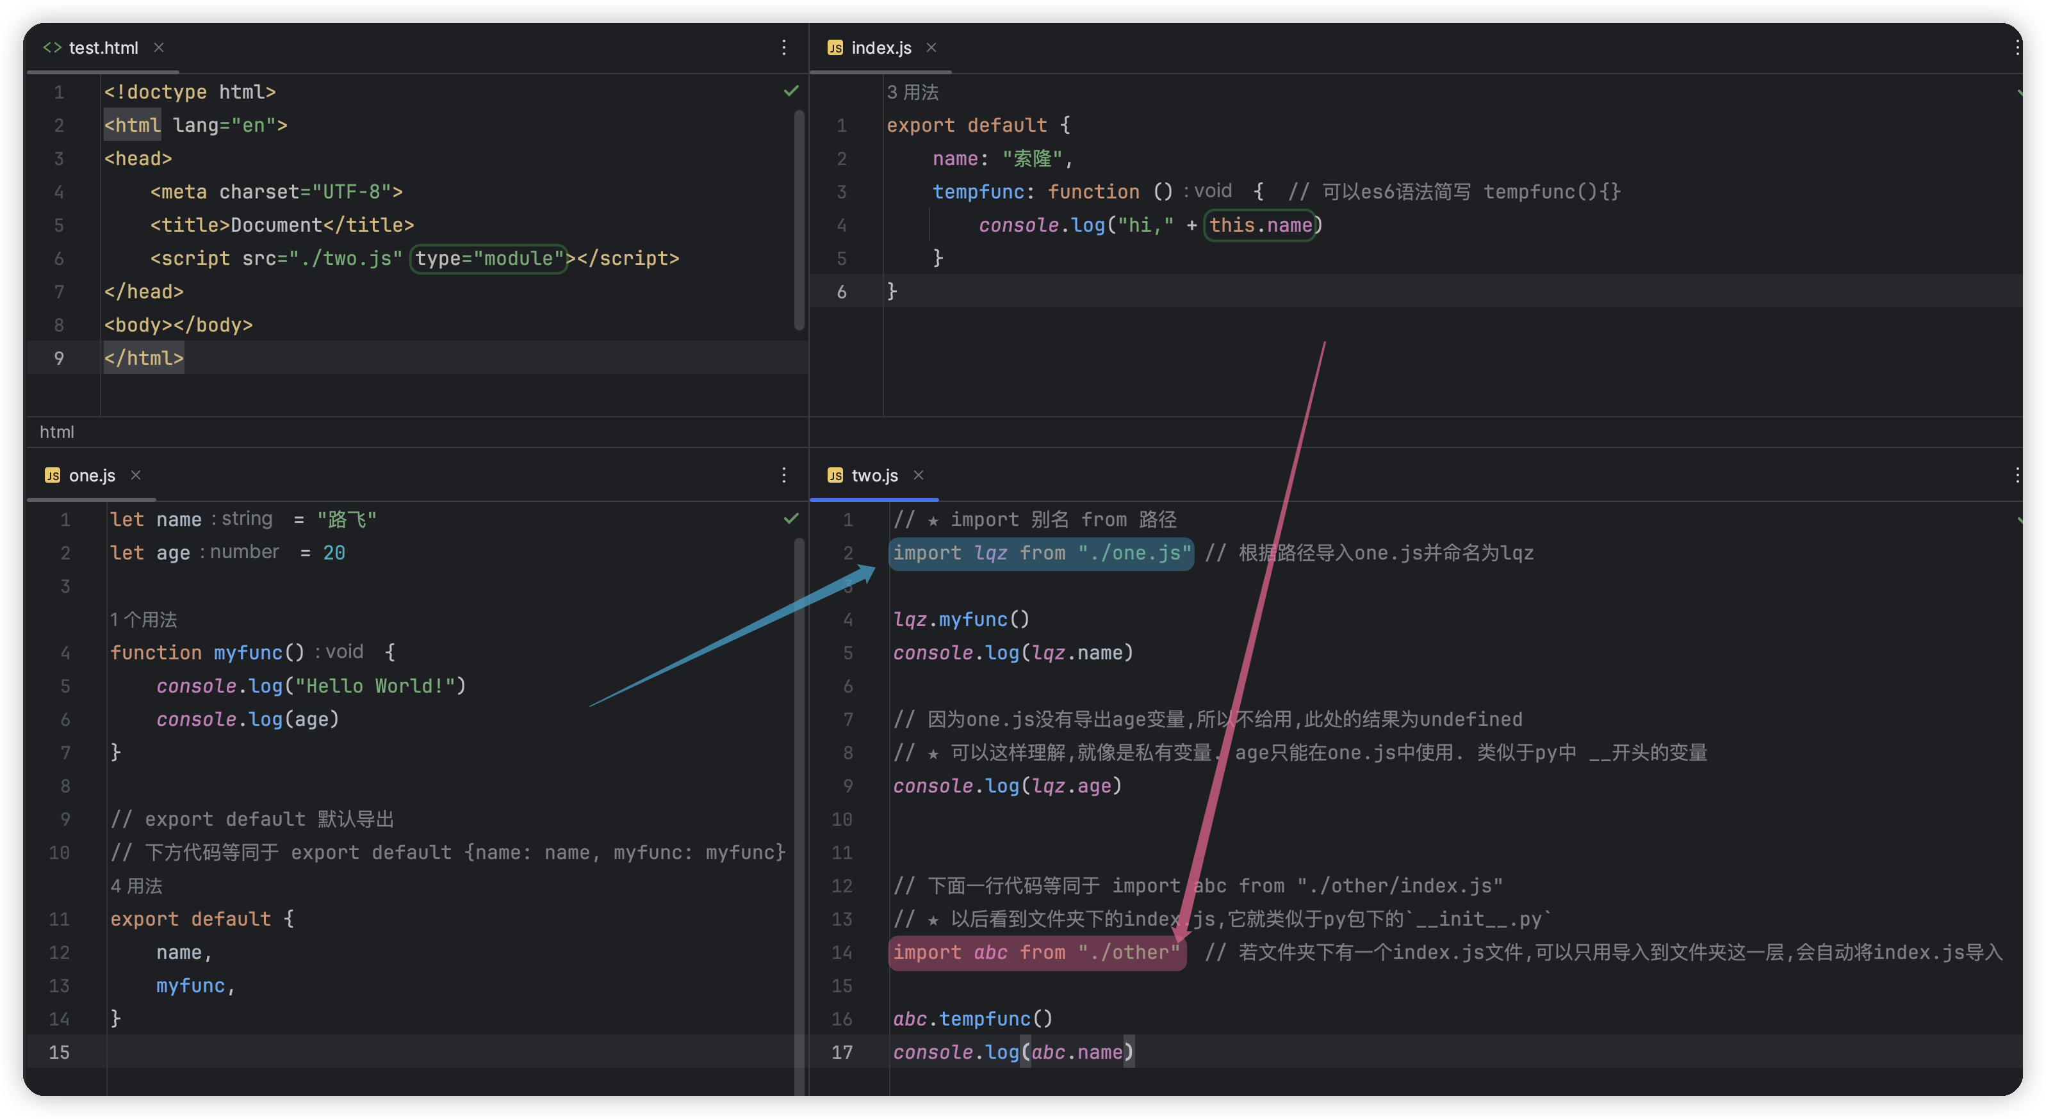Click the html breadcrumb in status bar
The image size is (2046, 1119).
point(56,431)
